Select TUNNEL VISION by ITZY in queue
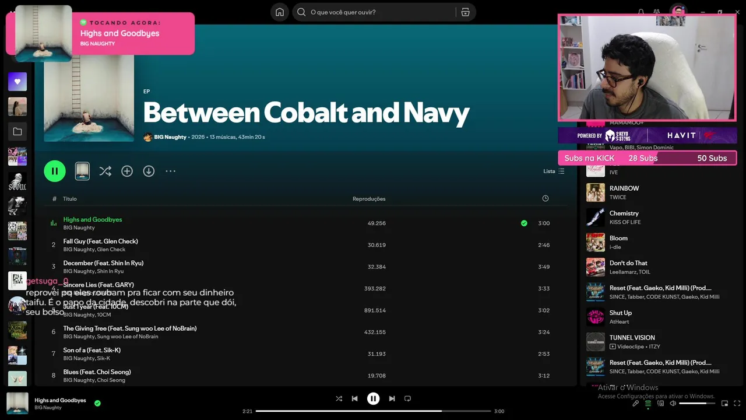The height and width of the screenshot is (420, 746). click(x=632, y=338)
